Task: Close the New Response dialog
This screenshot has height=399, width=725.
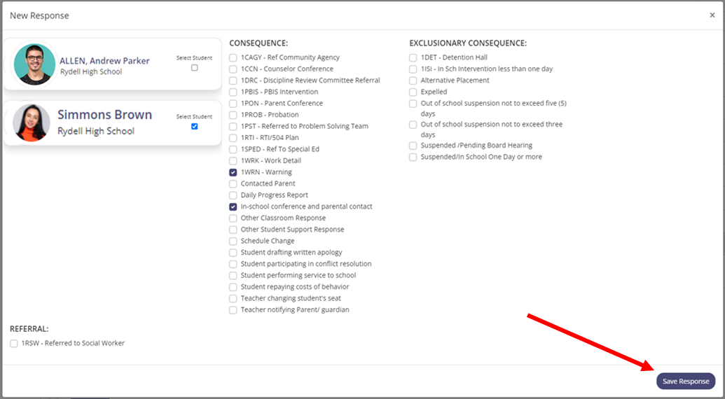Action: pyautogui.click(x=712, y=15)
